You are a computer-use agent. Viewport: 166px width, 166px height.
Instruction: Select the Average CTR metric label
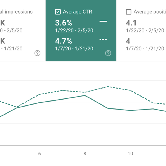(77, 12)
